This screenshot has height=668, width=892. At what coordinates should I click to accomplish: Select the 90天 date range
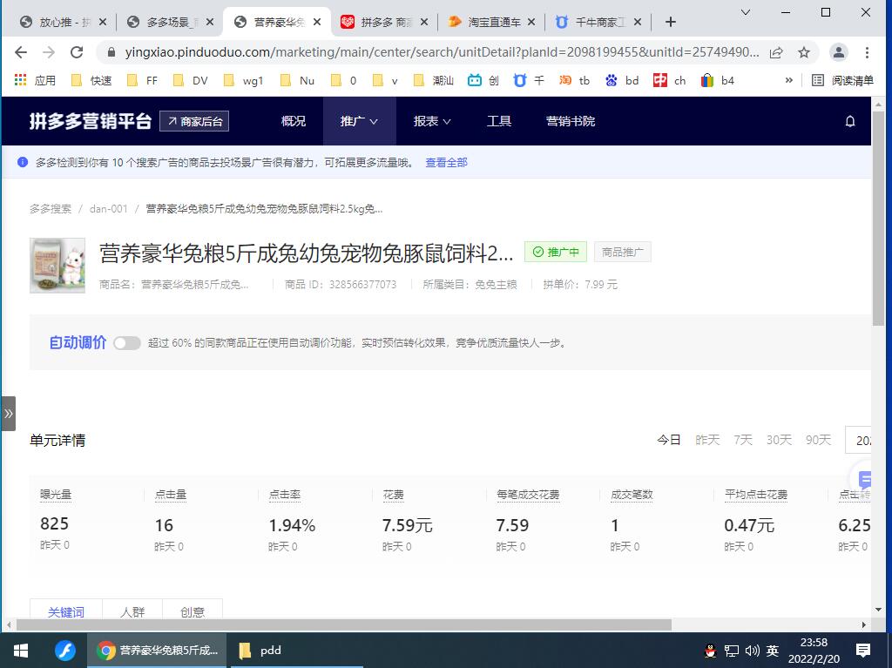tap(818, 440)
